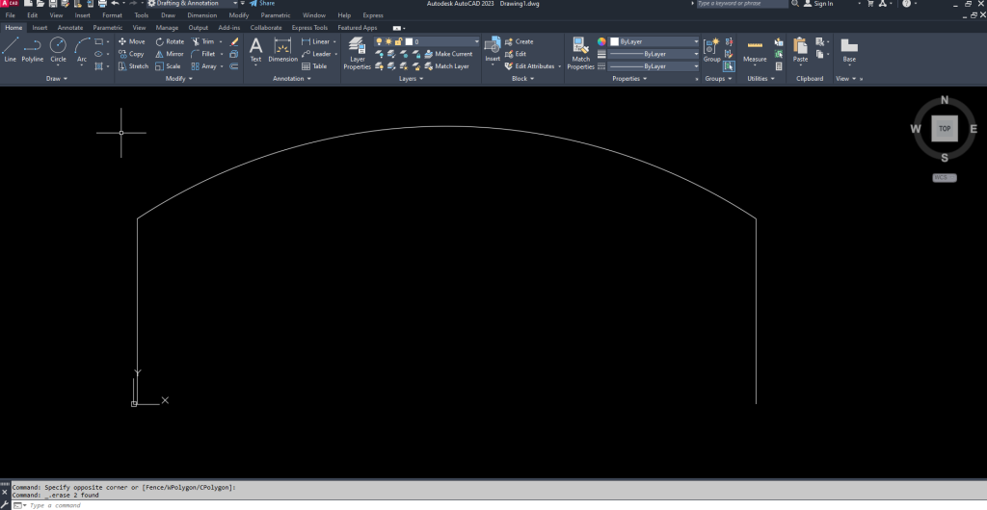Click the Sign In link
This screenshot has height=510, width=987.
[823, 4]
